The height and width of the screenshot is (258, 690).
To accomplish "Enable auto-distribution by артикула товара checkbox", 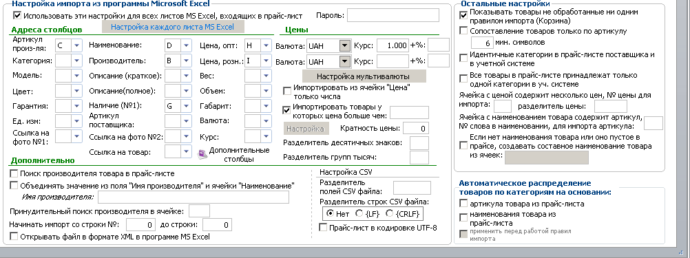I will click(463, 204).
